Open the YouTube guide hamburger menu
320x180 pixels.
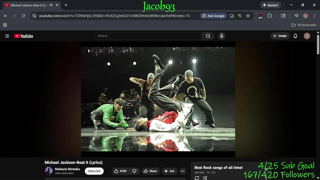click(7, 36)
